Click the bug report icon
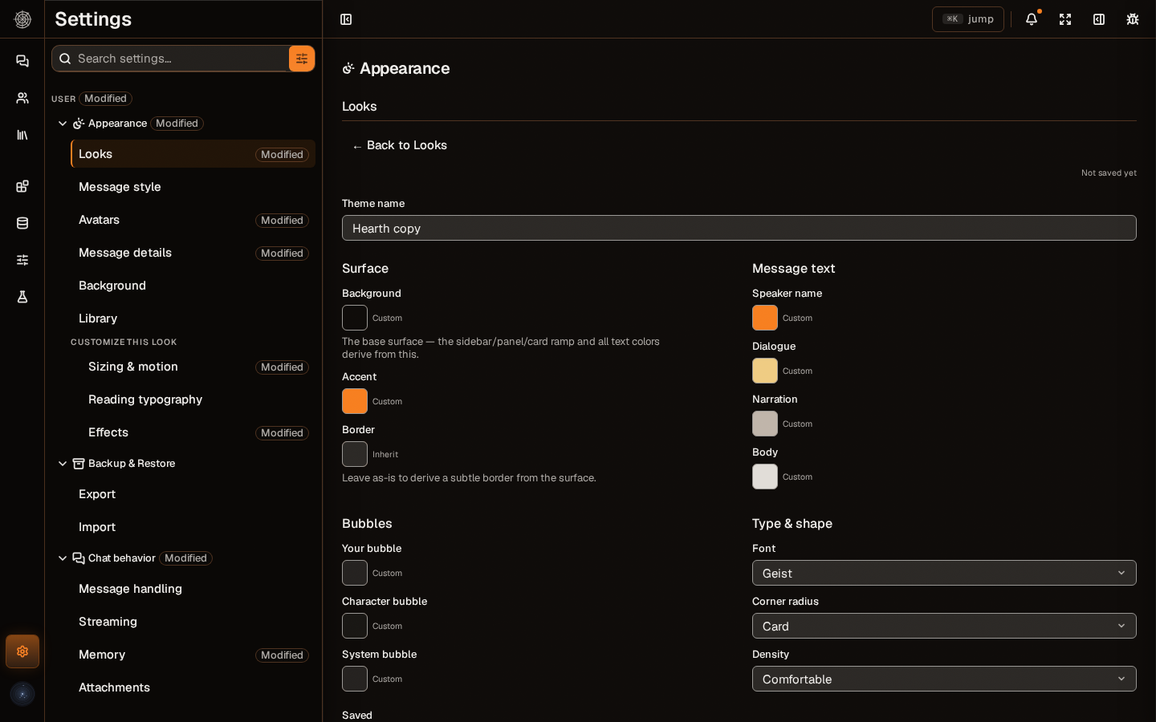1156x722 pixels. (1133, 19)
